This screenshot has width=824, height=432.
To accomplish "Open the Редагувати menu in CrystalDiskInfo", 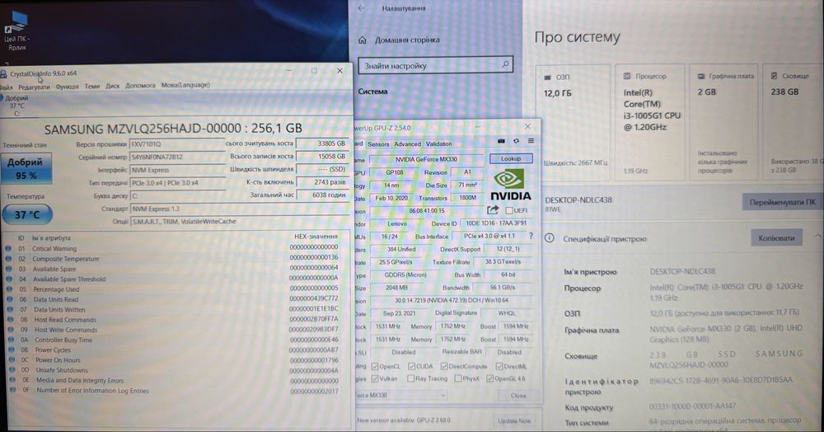I will pos(34,87).
